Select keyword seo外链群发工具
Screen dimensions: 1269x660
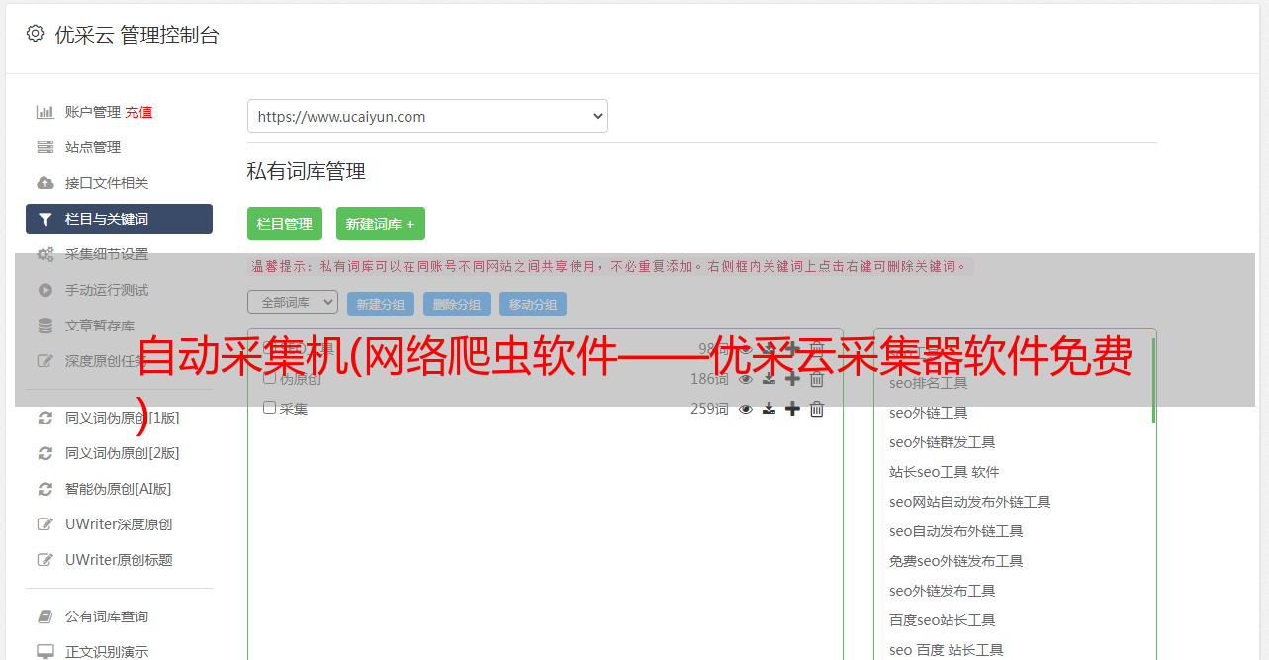[x=942, y=442]
